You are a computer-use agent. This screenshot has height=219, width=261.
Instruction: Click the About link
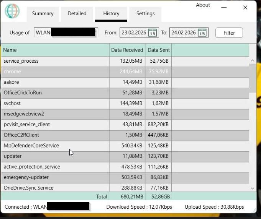pyautogui.click(x=203, y=5)
